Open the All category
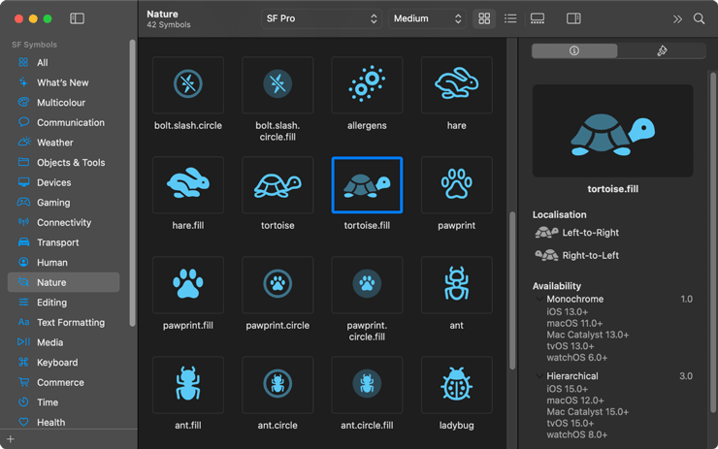 (x=64, y=63)
